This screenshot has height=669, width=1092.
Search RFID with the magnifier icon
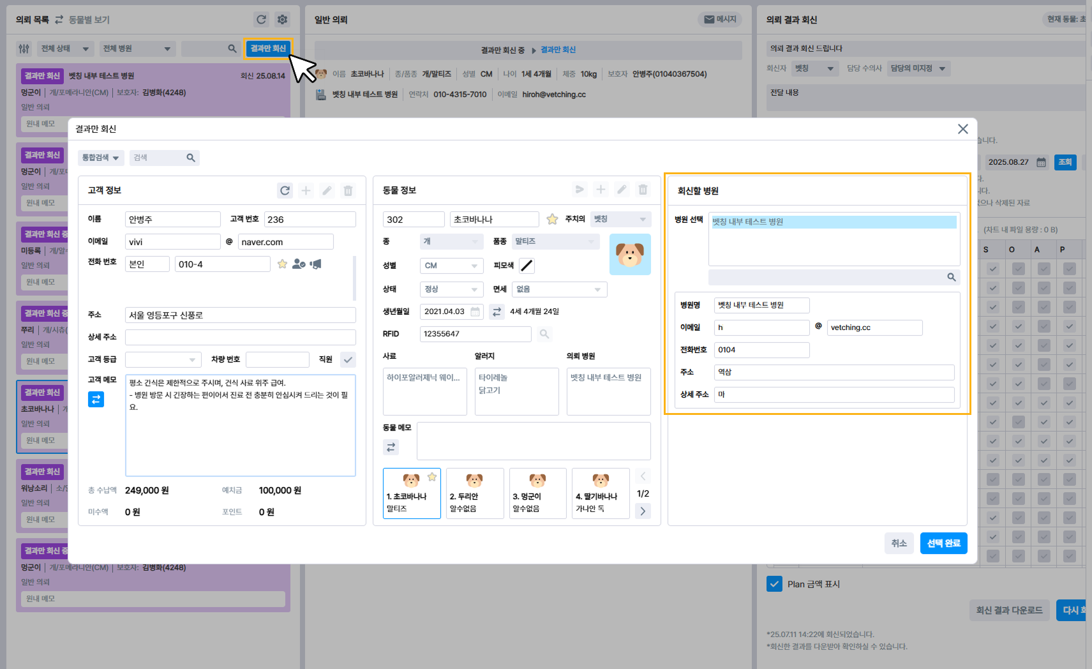(x=544, y=334)
